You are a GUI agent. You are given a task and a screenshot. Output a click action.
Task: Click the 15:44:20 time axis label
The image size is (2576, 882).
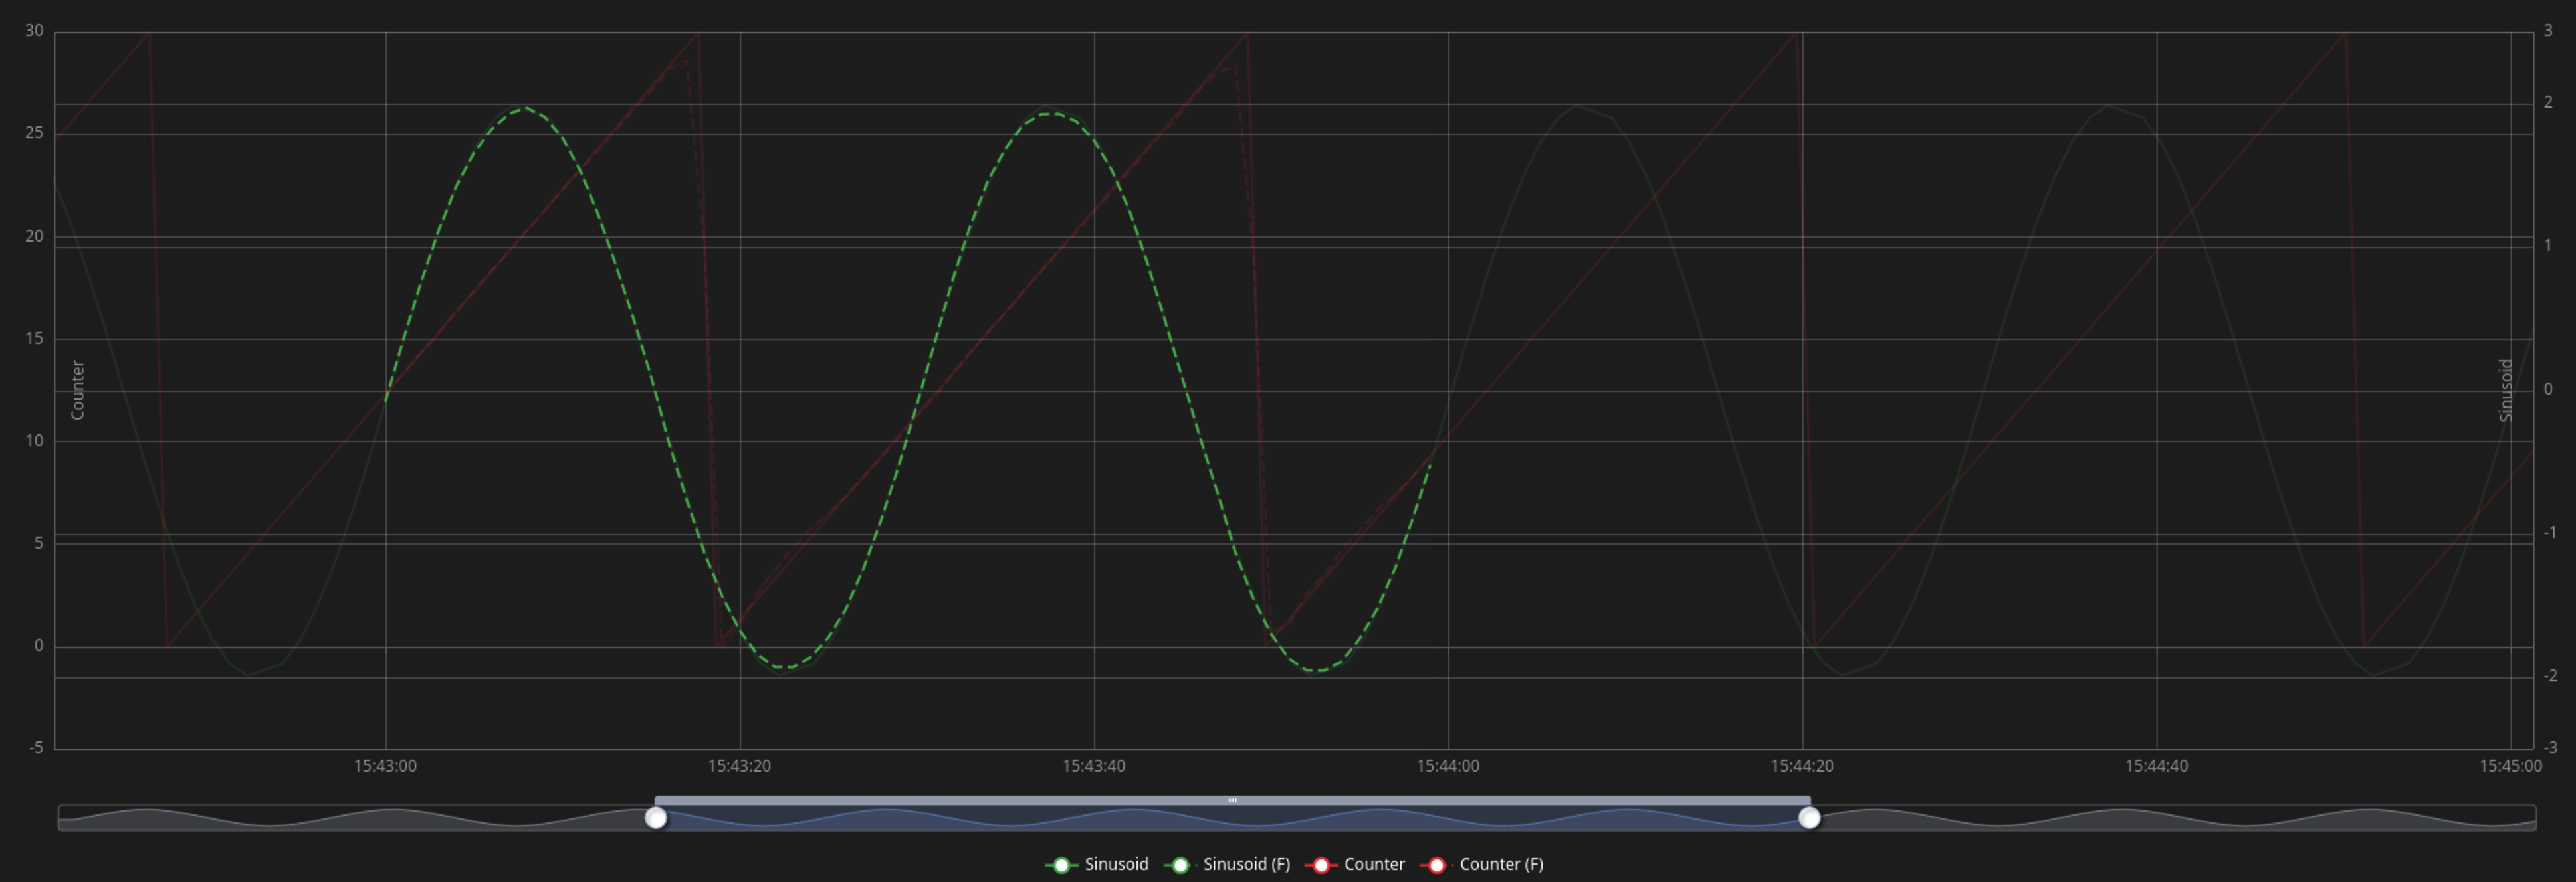1802,766
